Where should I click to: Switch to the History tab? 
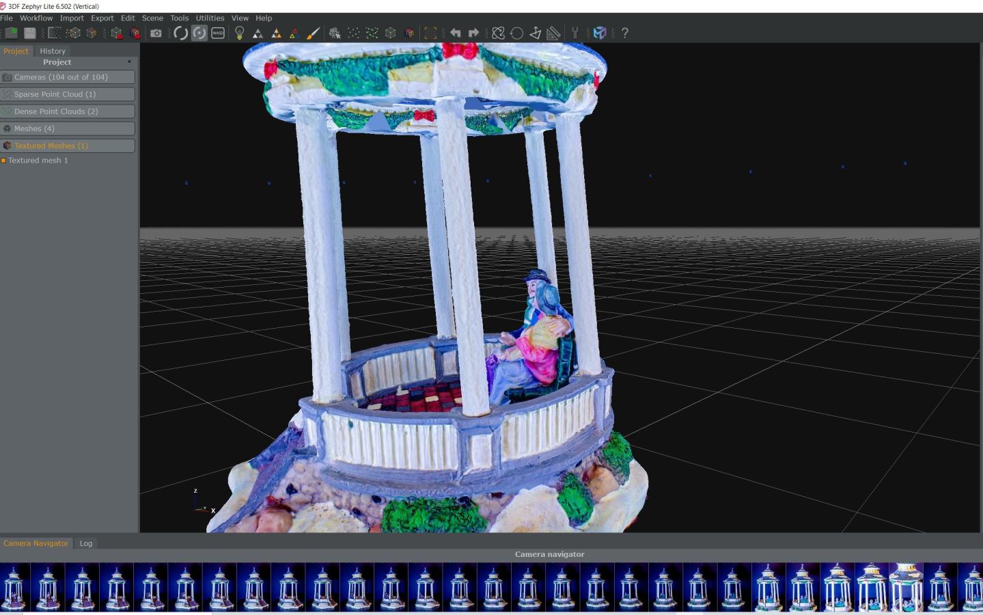click(x=53, y=51)
